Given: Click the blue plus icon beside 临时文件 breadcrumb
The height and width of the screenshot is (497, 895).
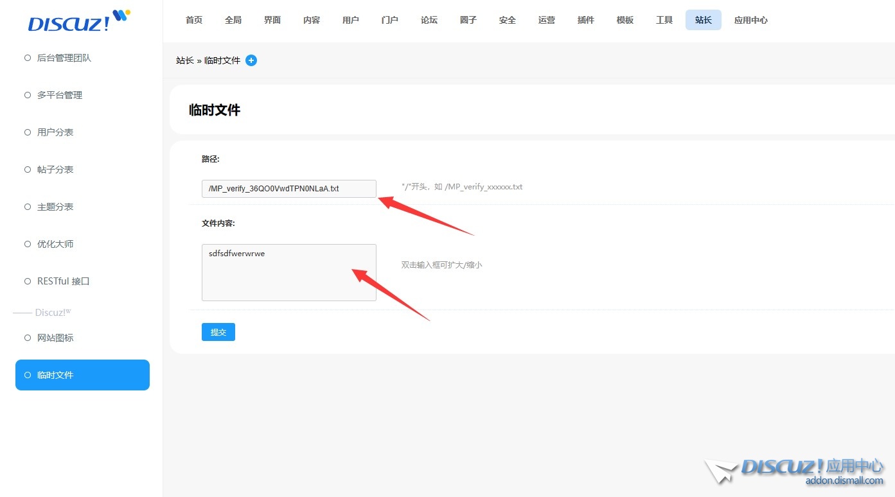Looking at the screenshot, I should [x=251, y=60].
